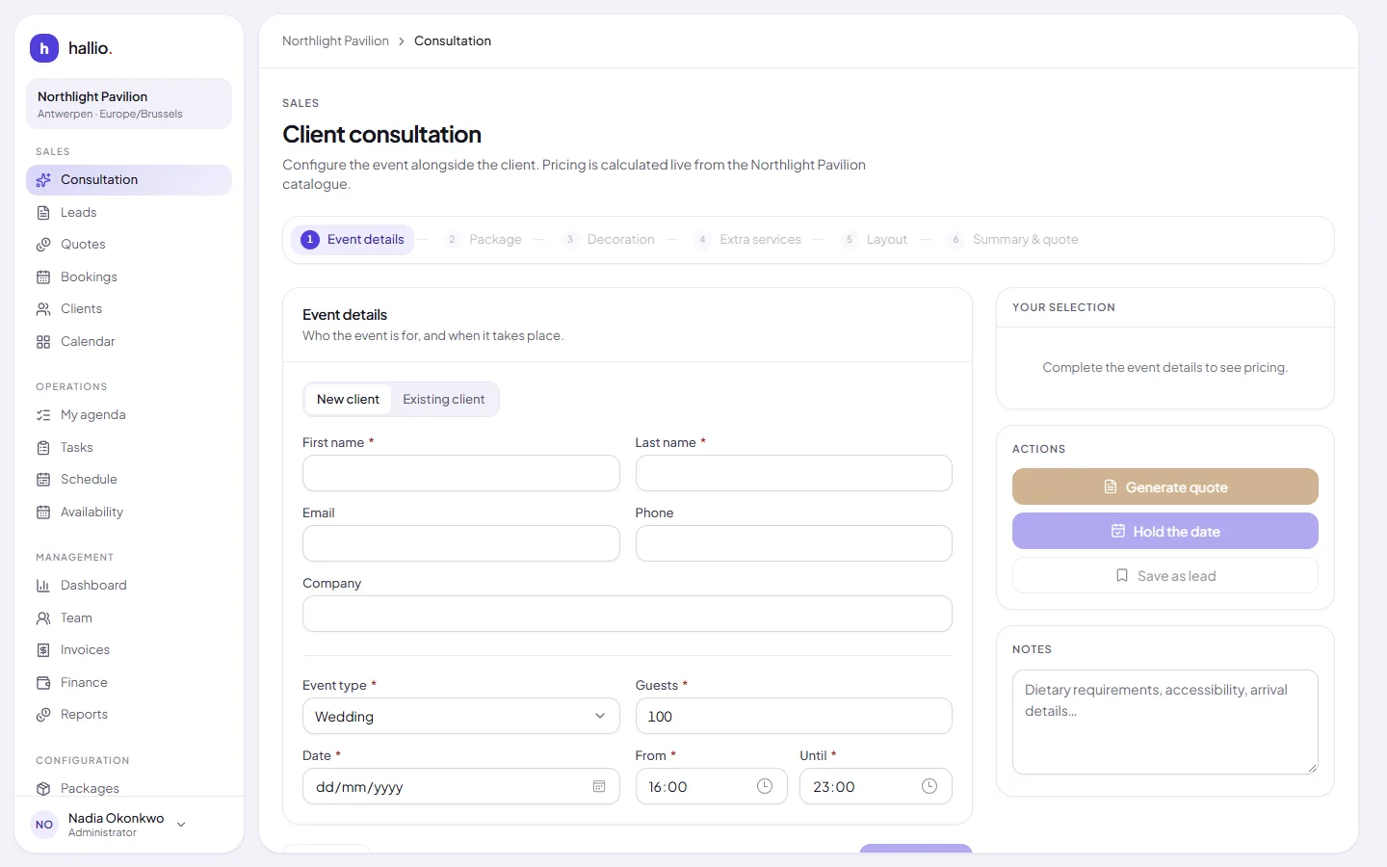The width and height of the screenshot is (1387, 867).
Task: Go to the Extra services step
Action: pyautogui.click(x=747, y=240)
